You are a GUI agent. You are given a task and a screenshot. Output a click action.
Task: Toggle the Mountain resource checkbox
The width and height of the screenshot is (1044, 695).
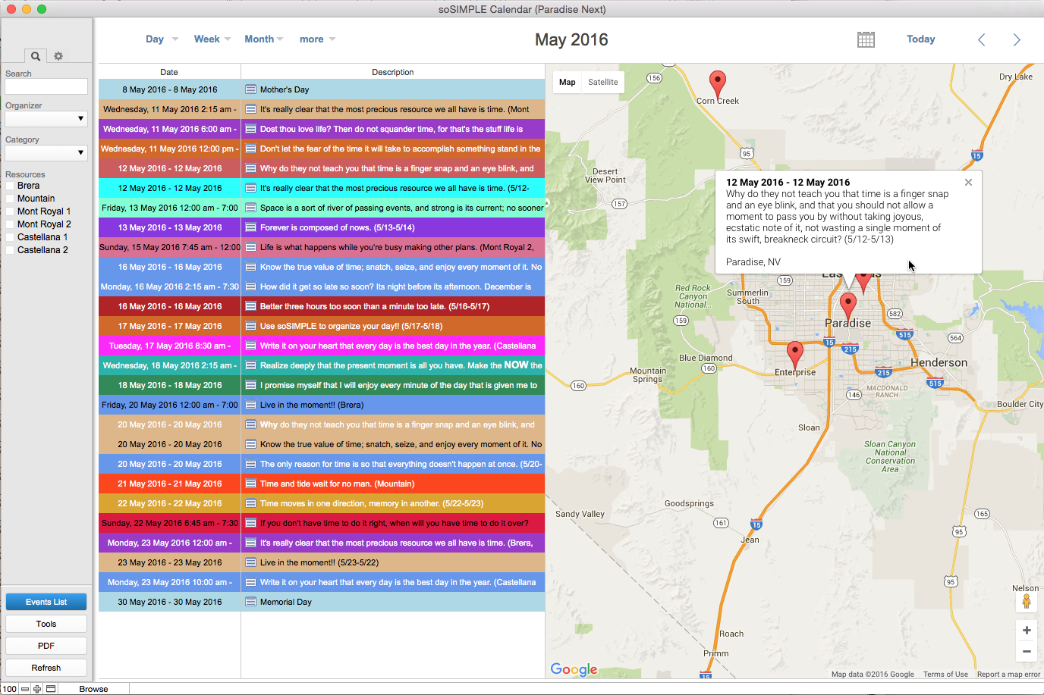click(x=10, y=199)
